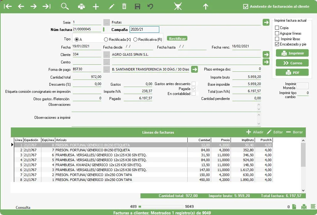Viewport: 317px width, 215px height.
Task: Click the record position progress bar
Action: (161, 207)
